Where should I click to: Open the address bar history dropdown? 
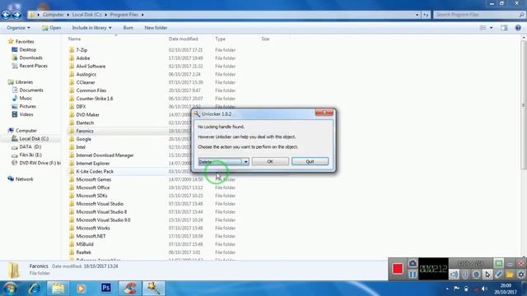point(417,15)
